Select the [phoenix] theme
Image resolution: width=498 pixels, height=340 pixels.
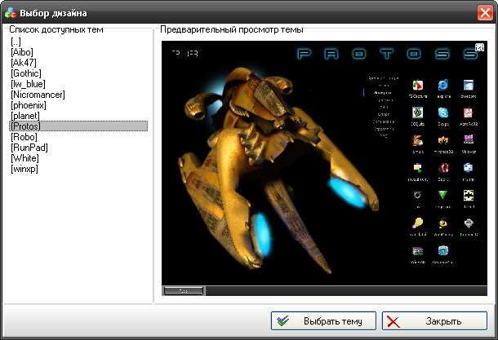point(29,105)
